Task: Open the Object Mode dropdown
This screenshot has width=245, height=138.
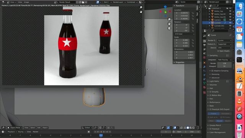Action: click(15, 128)
